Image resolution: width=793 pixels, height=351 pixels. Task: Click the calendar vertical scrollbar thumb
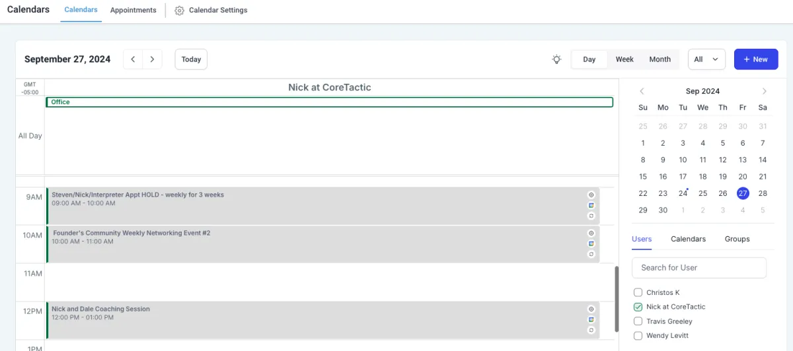617,299
